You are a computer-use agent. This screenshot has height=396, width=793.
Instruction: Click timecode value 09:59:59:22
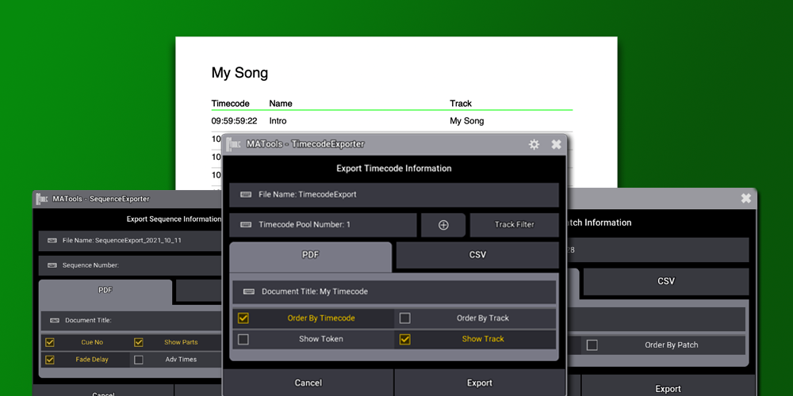(234, 121)
